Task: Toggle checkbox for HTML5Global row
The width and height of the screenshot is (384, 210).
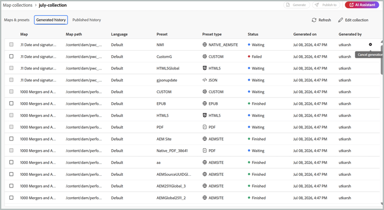Action: [11, 68]
